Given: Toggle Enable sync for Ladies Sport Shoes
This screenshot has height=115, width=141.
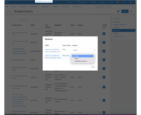Looking at the screenshot, I should tap(104, 42).
